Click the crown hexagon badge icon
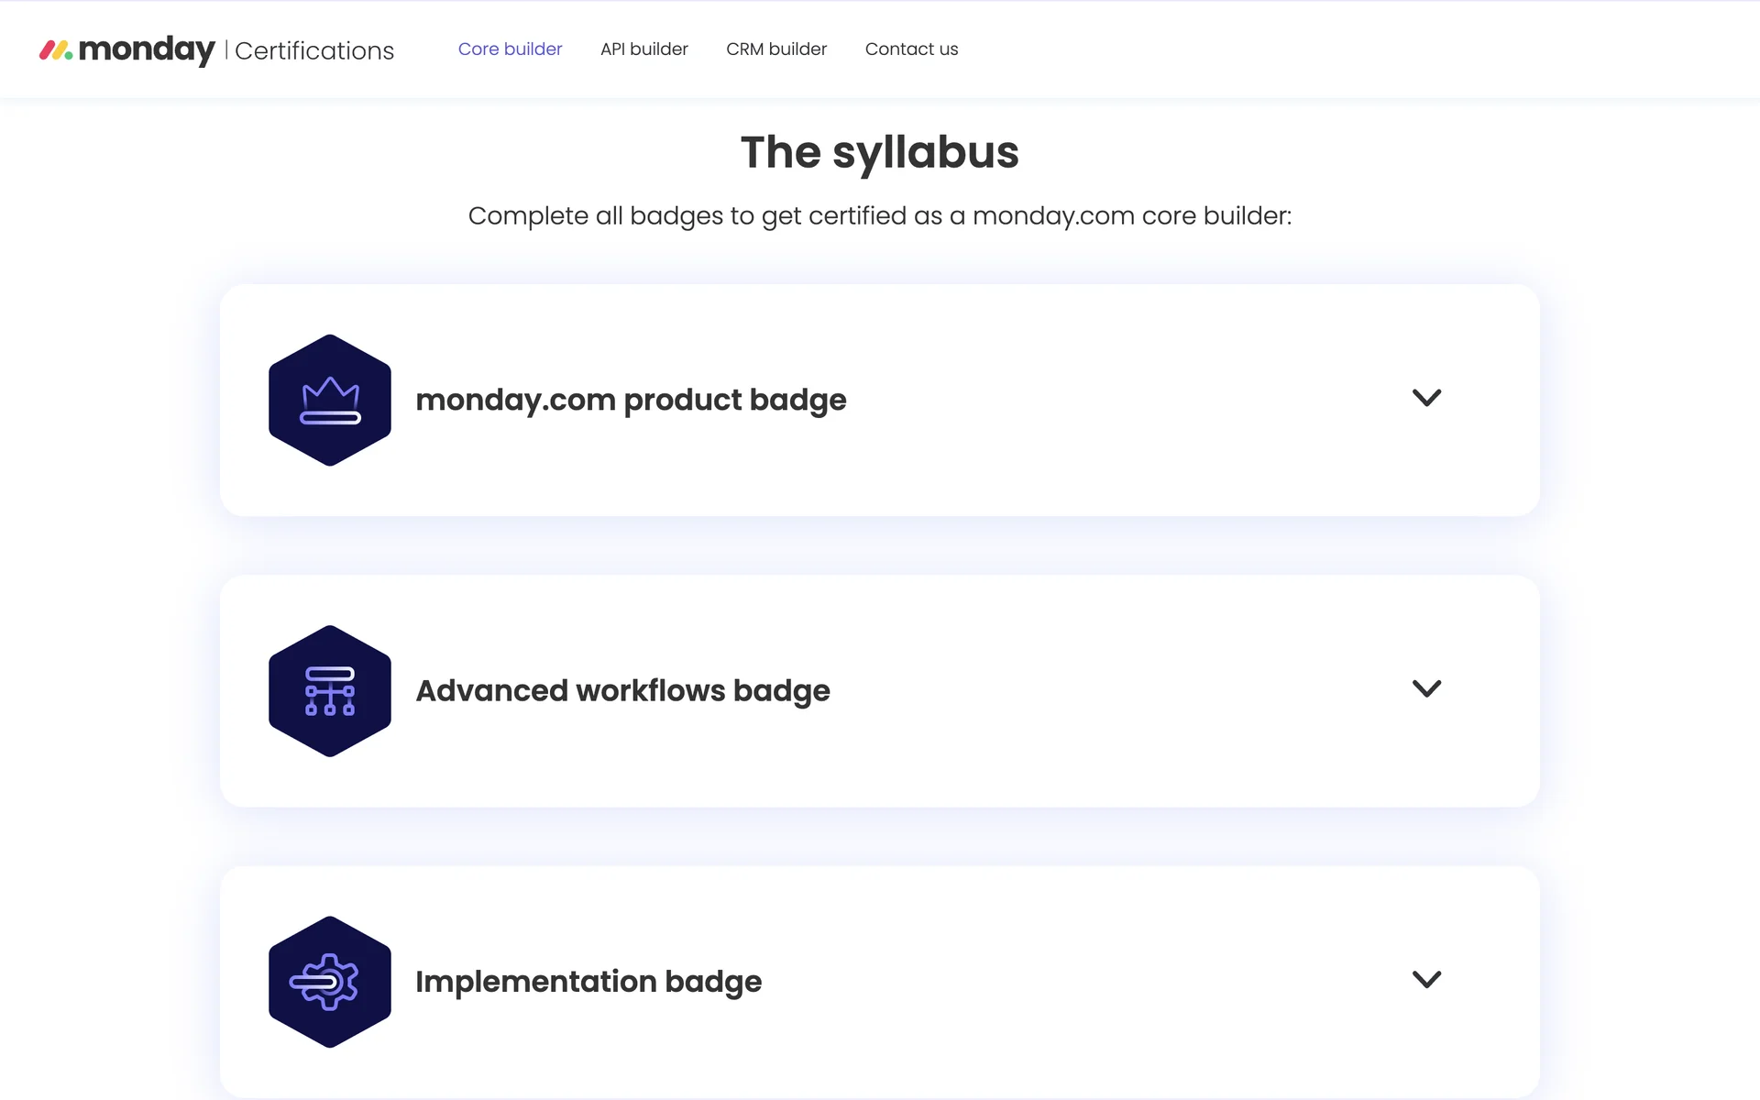Screen dimensions: 1760x1100 tap(330, 401)
